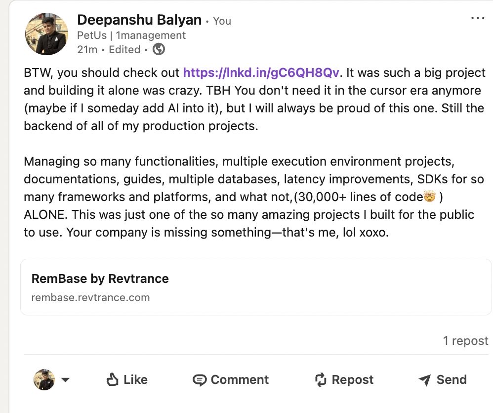Click the Comment speech bubble icon
The height and width of the screenshot is (413, 493).
point(200,380)
